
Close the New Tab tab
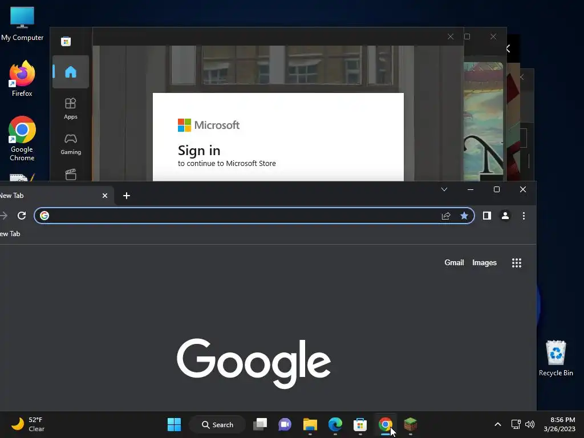pos(105,196)
